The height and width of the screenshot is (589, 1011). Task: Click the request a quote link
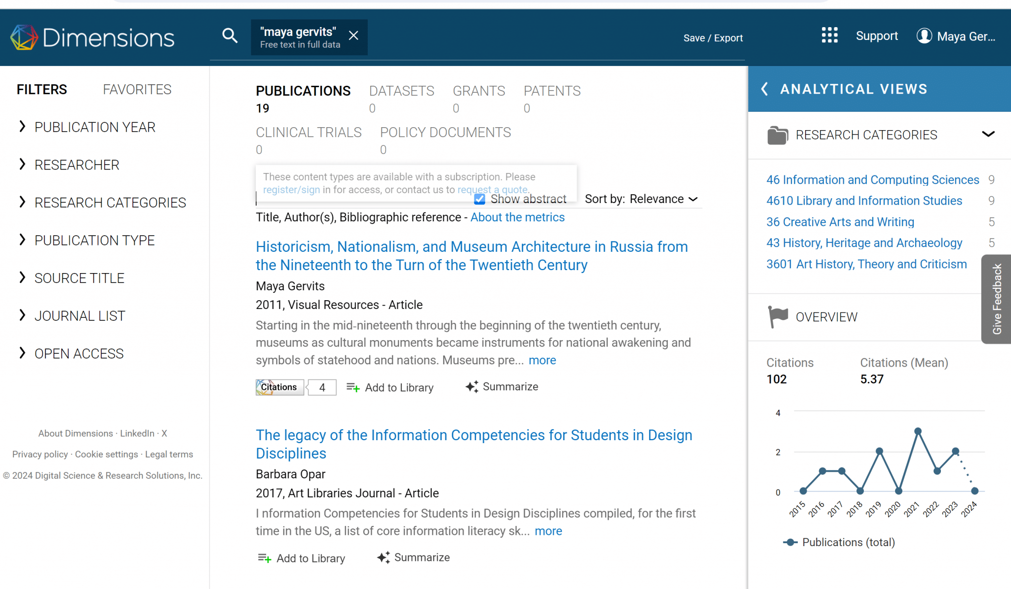pos(493,190)
